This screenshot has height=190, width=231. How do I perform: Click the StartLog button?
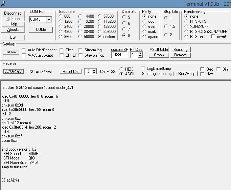coord(149,74)
